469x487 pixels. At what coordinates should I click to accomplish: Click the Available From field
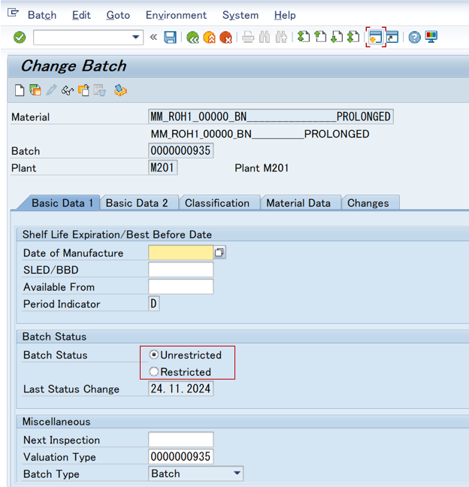click(181, 286)
